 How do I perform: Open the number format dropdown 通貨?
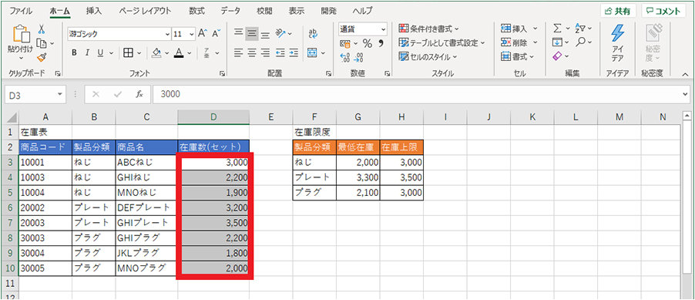click(x=384, y=29)
